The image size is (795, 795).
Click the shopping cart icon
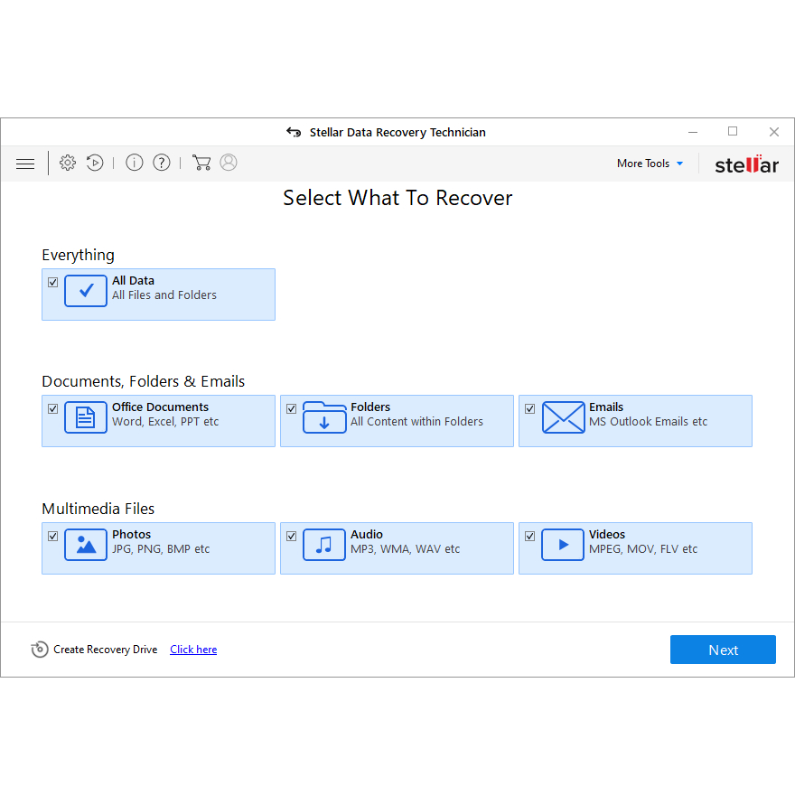[x=201, y=163]
